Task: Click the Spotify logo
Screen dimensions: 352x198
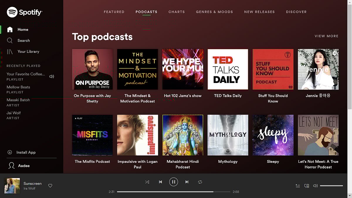Action: 25,12
